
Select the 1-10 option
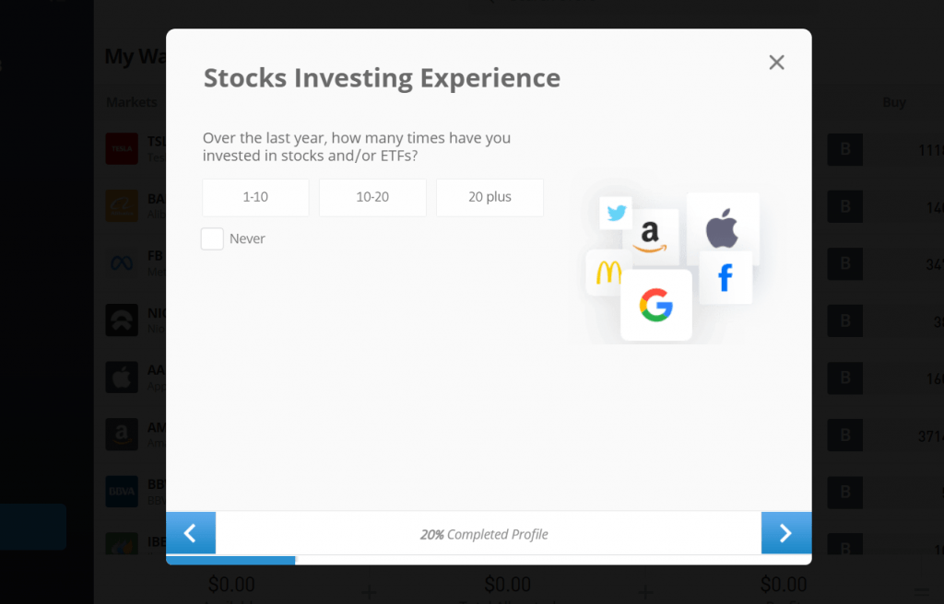tap(255, 197)
